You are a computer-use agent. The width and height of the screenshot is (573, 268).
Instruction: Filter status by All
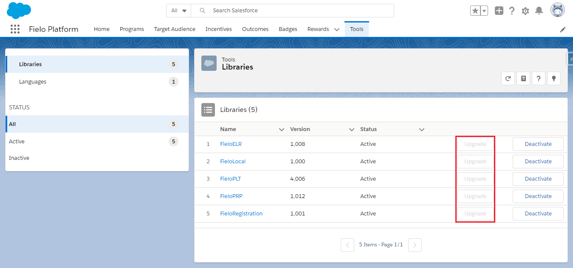(97, 124)
